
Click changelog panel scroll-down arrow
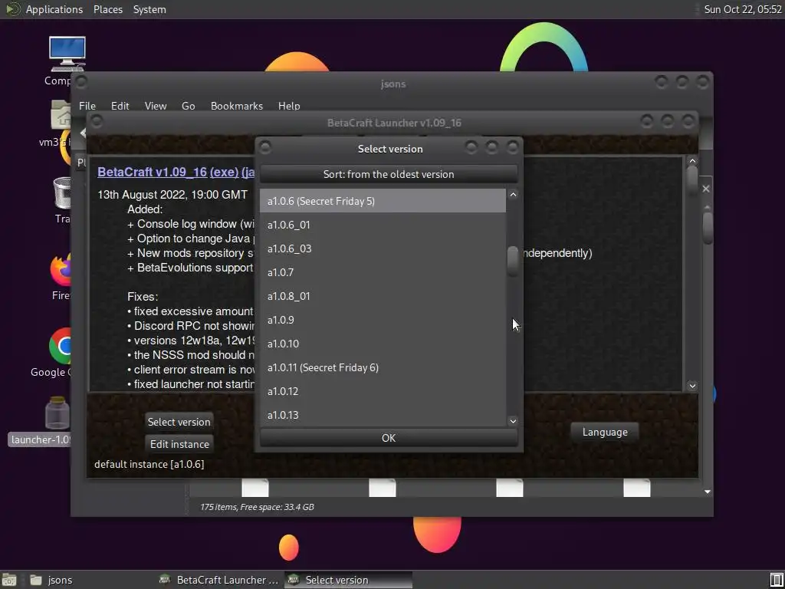(692, 386)
